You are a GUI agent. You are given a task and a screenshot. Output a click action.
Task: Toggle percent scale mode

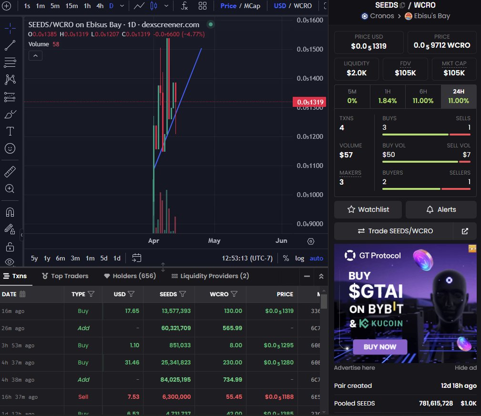[286, 258]
